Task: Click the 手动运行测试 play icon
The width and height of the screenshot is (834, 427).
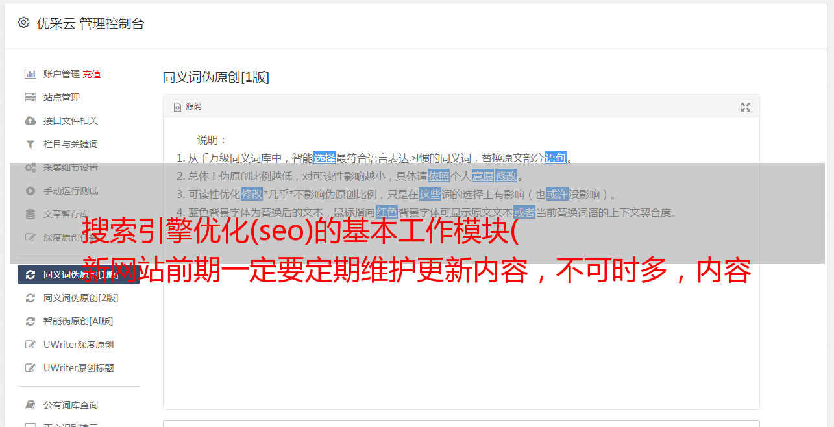Action: click(30, 191)
